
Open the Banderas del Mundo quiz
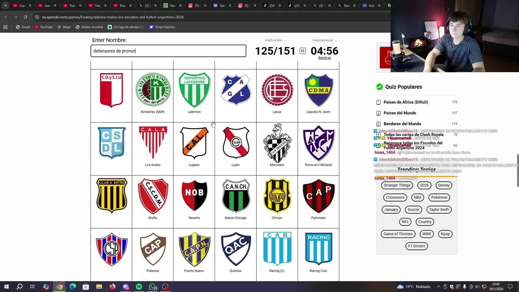coord(402,124)
